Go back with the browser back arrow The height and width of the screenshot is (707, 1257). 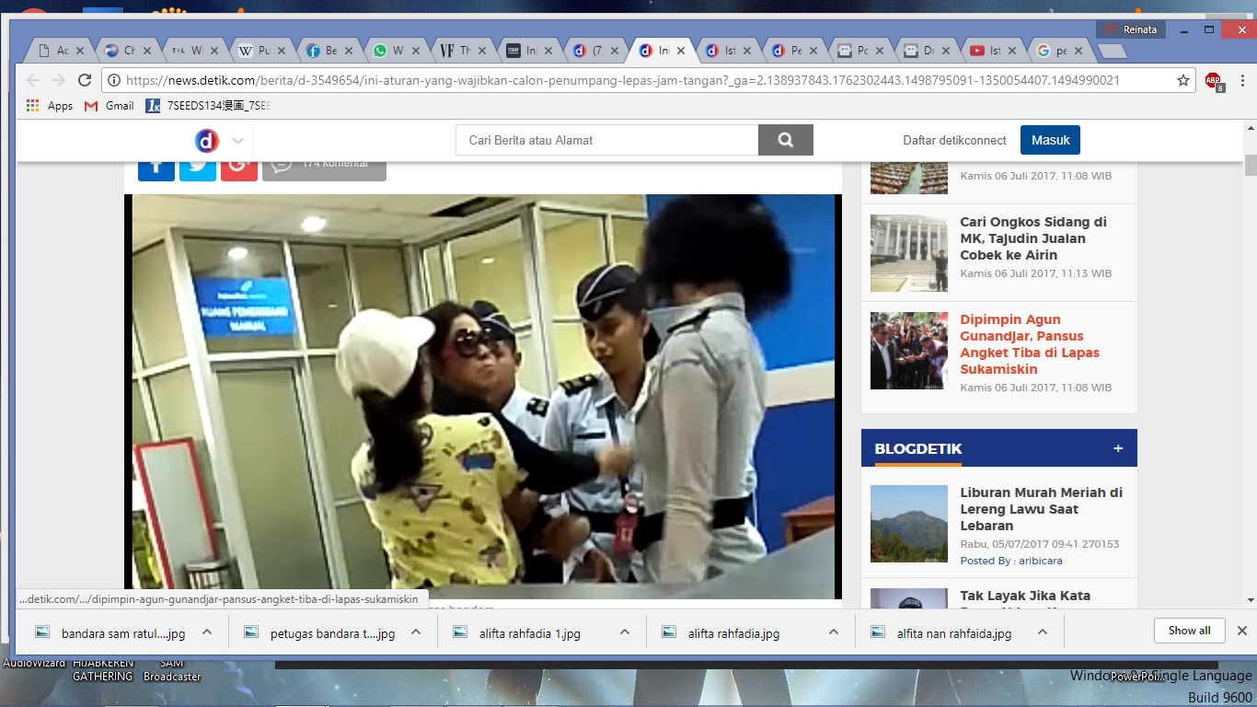[x=34, y=80]
